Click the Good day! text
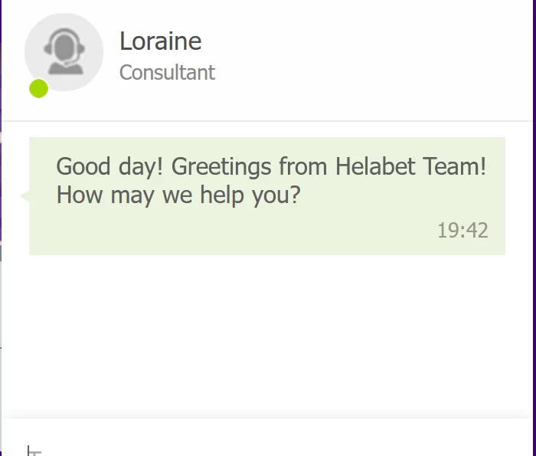536x456 pixels. [109, 167]
